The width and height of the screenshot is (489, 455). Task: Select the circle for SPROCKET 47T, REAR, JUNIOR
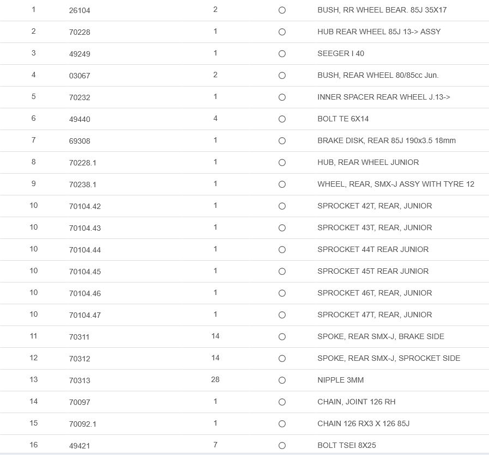pos(282,315)
